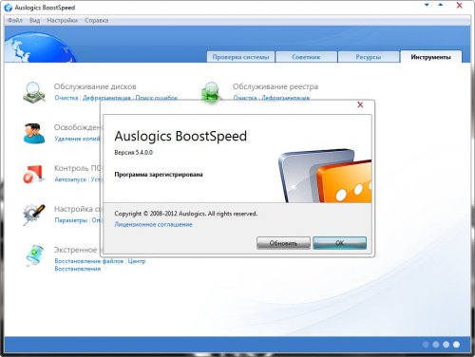The height and width of the screenshot is (357, 475).
Task: Open the Вид menu
Action: 34,20
